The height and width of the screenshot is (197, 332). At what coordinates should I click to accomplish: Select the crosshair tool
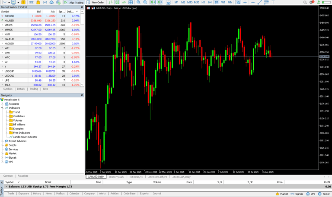coord(245,2)
